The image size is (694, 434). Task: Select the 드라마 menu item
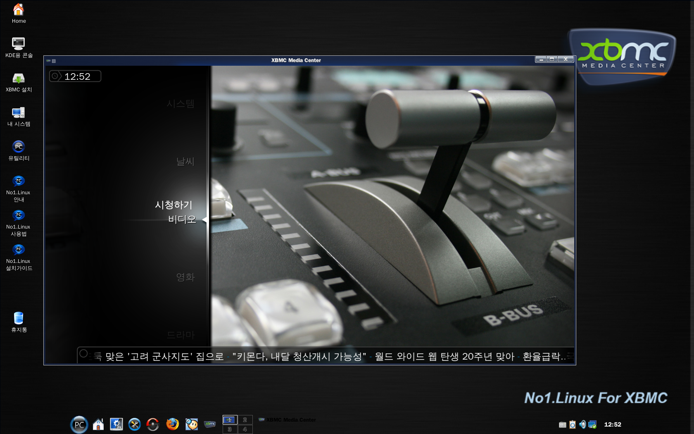[181, 335]
